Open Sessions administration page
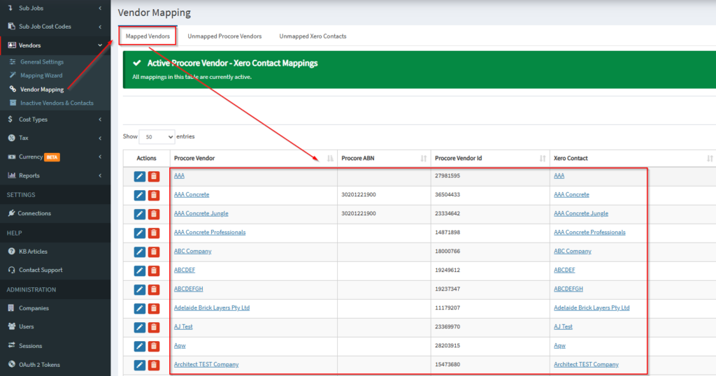Viewport: 716px width, 376px height. click(30, 346)
